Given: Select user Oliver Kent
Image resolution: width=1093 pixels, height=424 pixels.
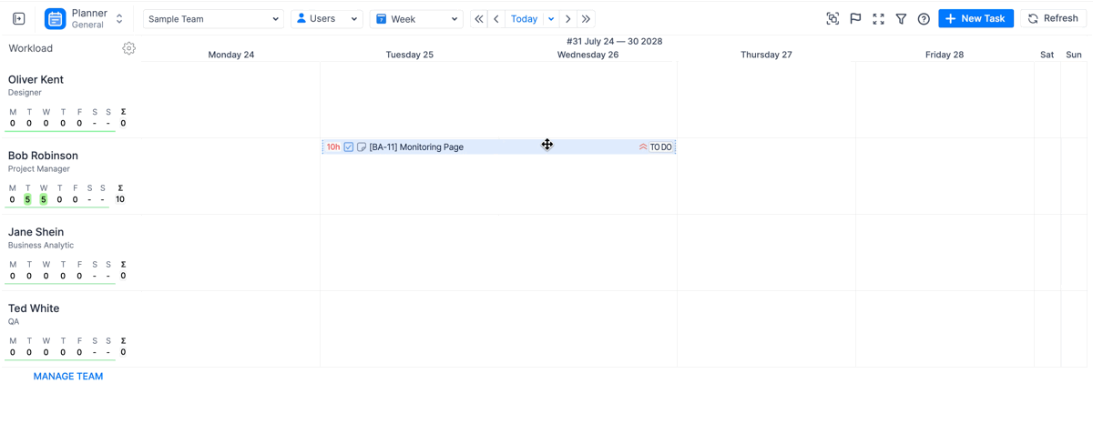Looking at the screenshot, I should 36,80.
